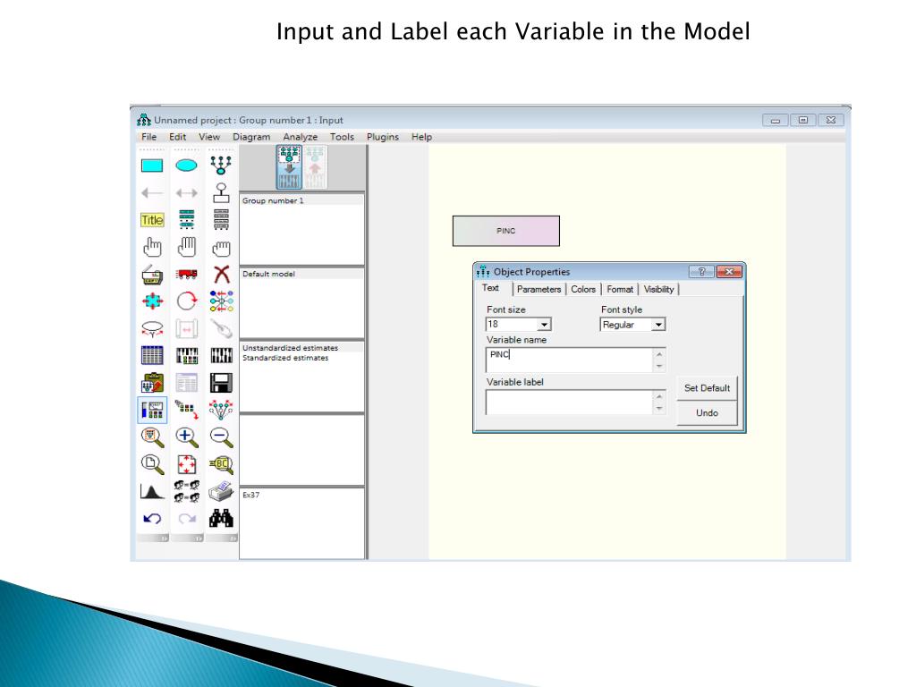Choose the Title figure caption tool
Screen dimensions: 916x687
click(152, 220)
